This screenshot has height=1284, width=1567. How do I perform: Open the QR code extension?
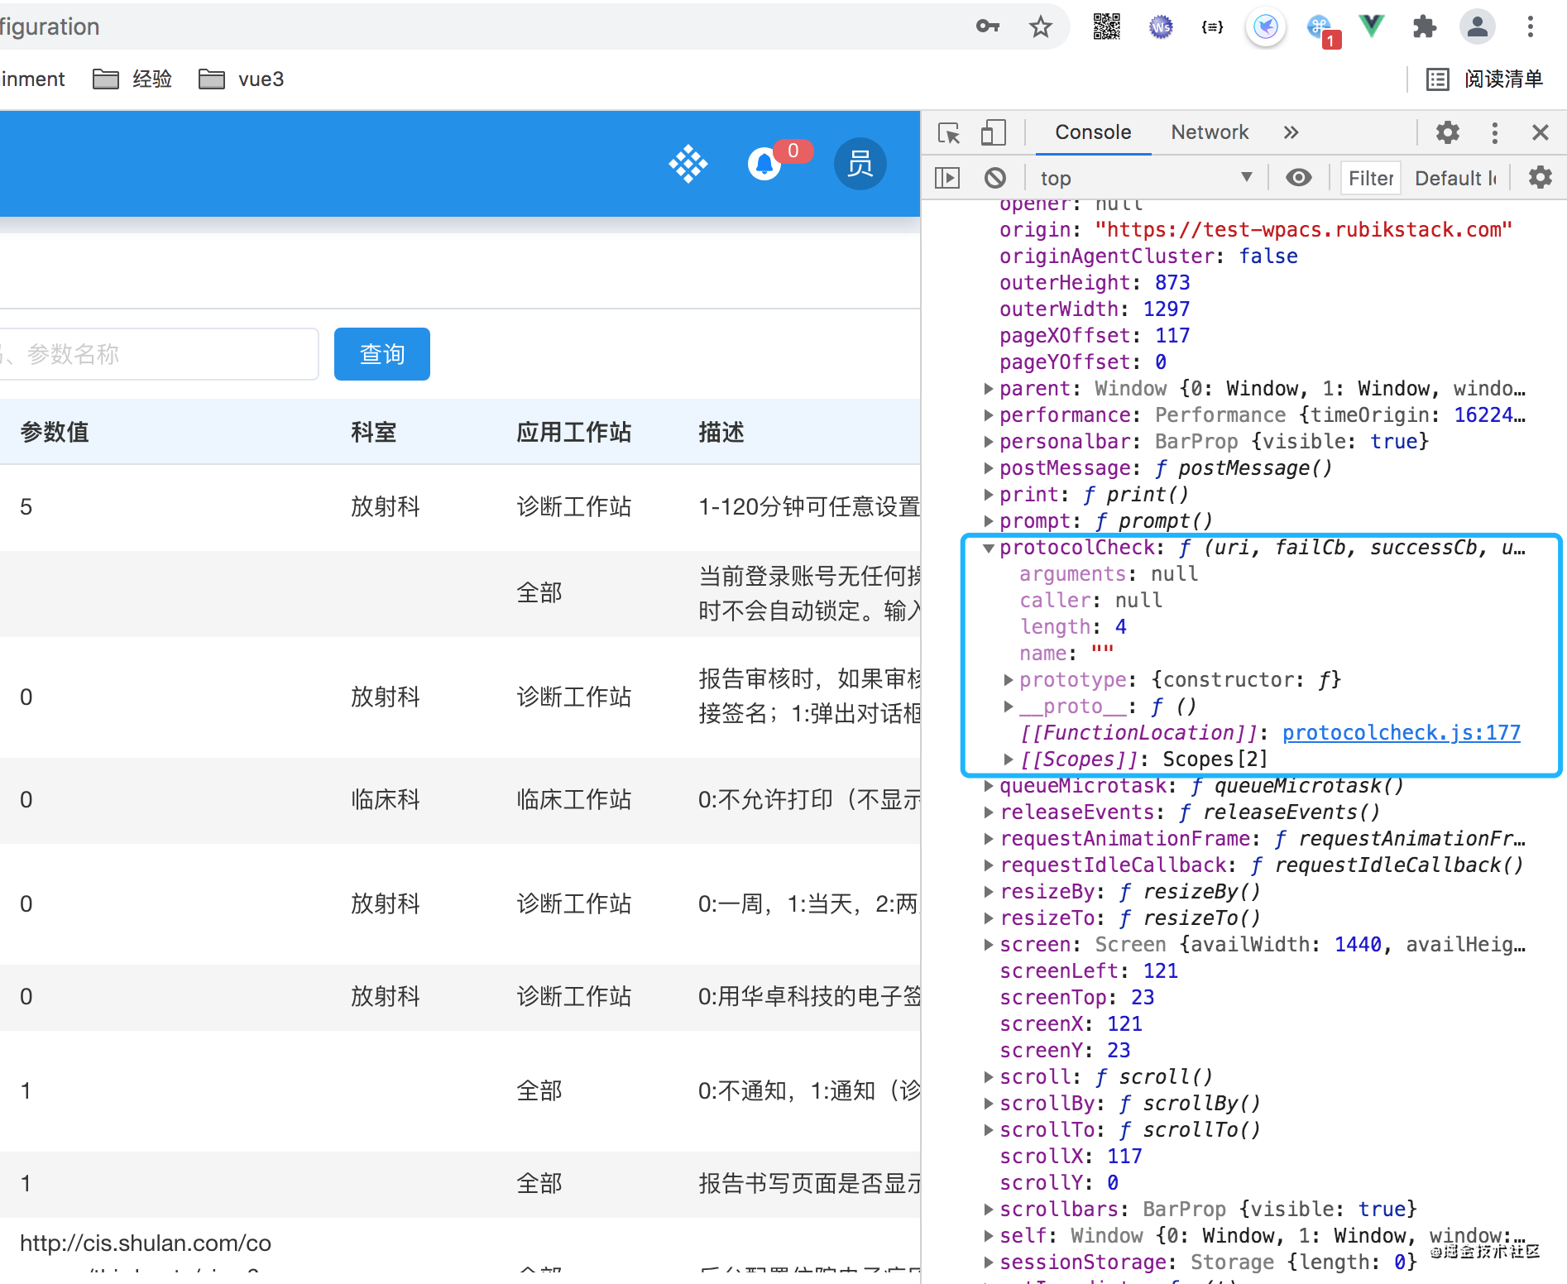(1107, 26)
